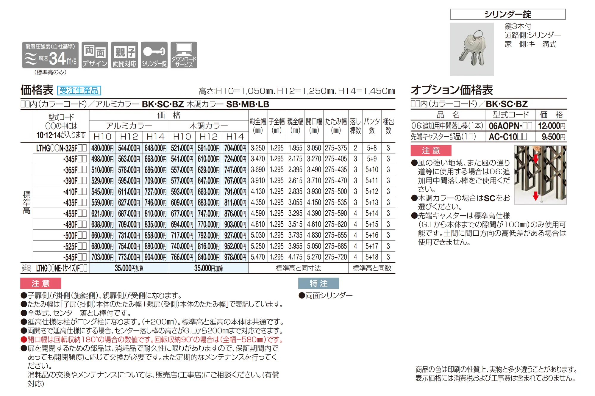Click the オプション価格表 heading

pos(452,90)
